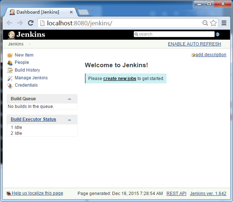Click the ENABLE AUTO REFRESH link
The image size is (233, 202).
(194, 44)
